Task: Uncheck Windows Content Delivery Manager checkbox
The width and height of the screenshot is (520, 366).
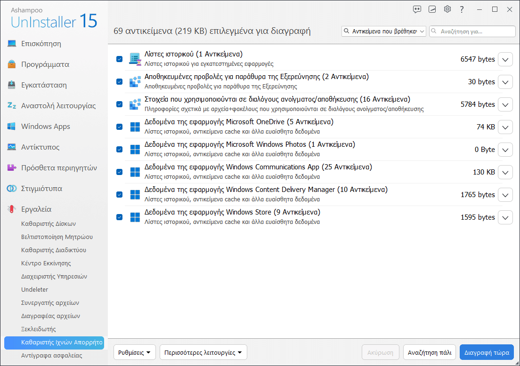Action: [x=119, y=194]
